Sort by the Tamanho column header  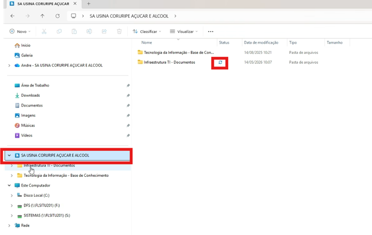(x=335, y=43)
